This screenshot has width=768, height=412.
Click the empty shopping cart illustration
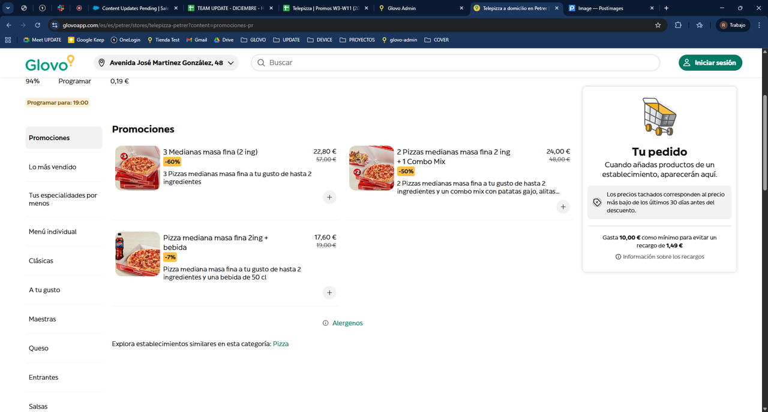[x=659, y=116]
